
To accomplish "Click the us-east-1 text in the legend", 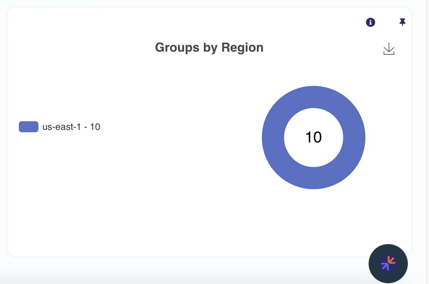I will point(62,127).
